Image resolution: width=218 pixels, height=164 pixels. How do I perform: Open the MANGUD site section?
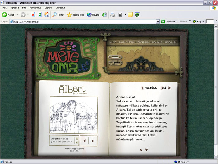143,42
